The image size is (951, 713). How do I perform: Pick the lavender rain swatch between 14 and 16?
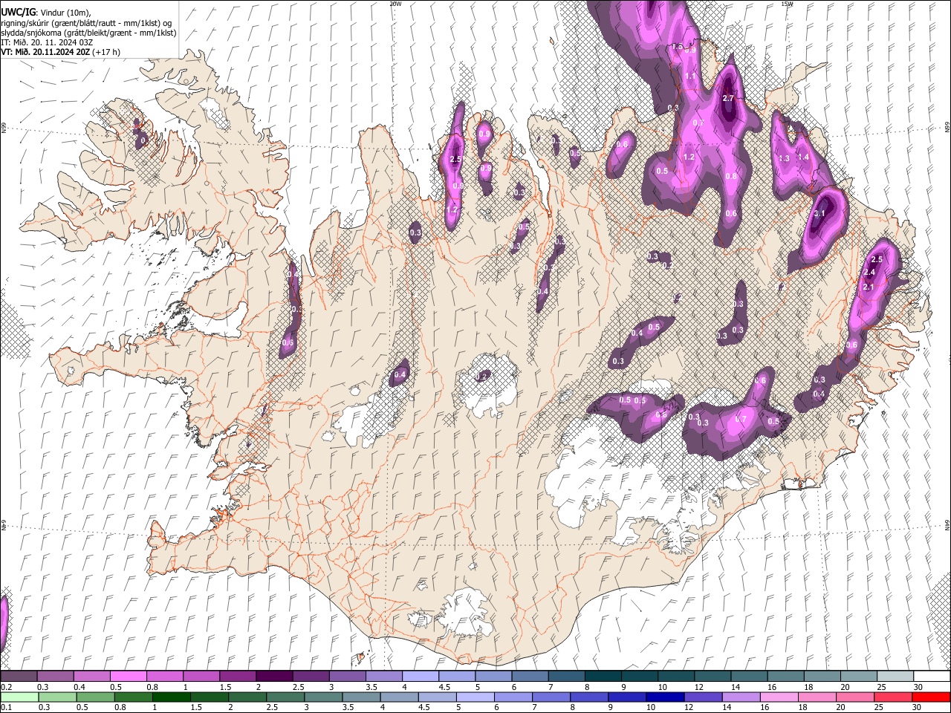point(740,697)
